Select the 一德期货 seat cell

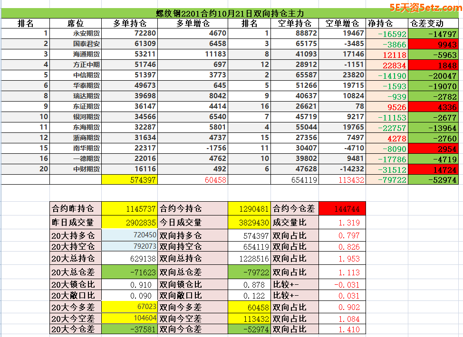(76, 159)
